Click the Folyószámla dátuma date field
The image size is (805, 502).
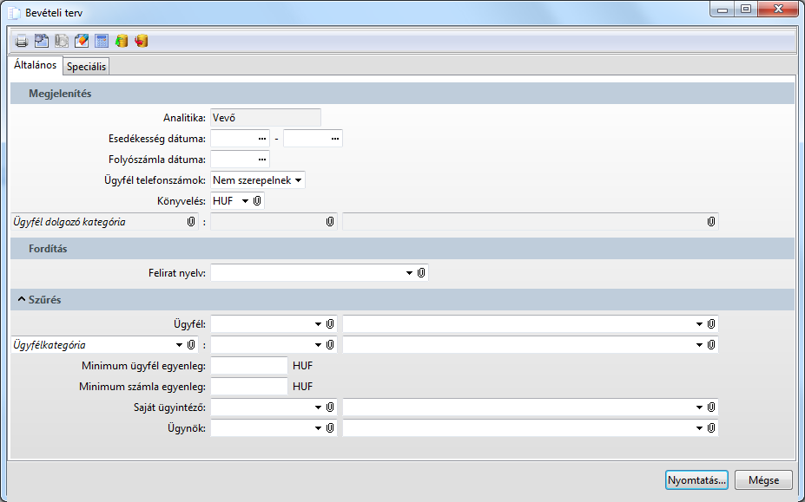tap(241, 160)
